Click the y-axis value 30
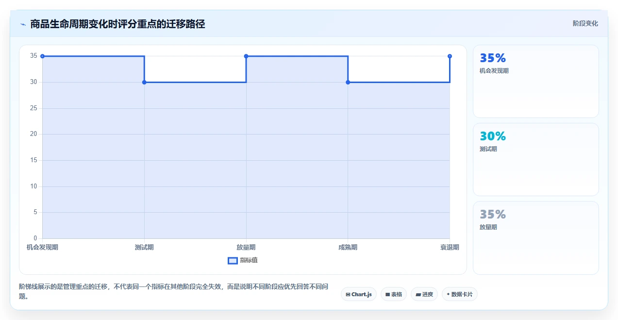 (33, 82)
